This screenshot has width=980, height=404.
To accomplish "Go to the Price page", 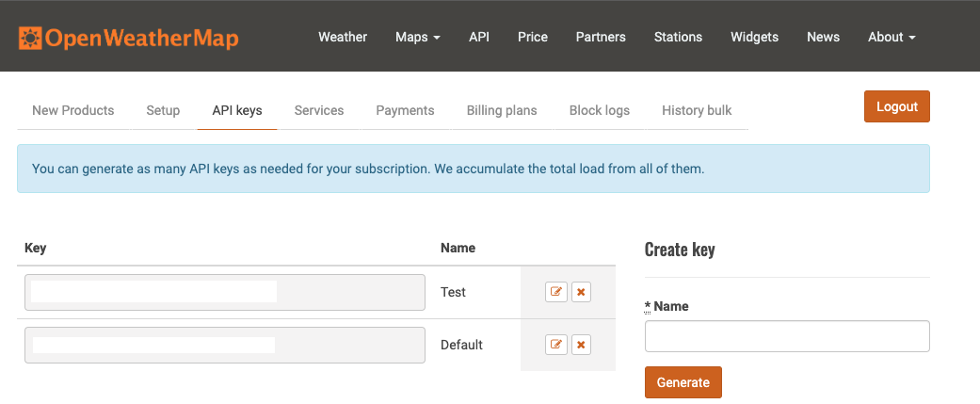I will pyautogui.click(x=533, y=37).
